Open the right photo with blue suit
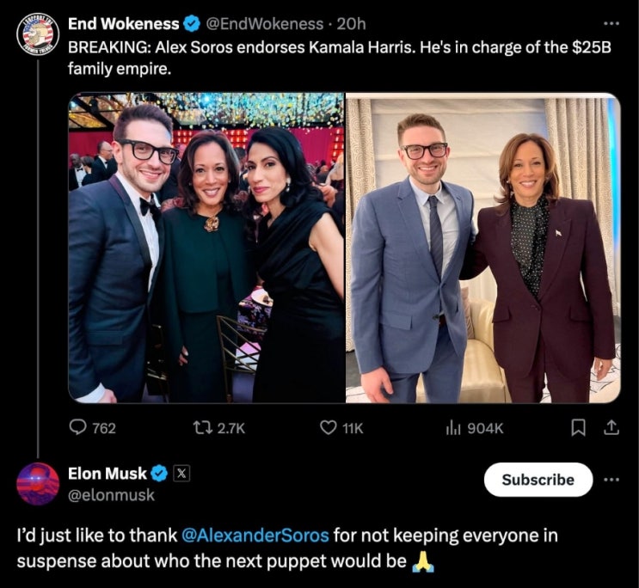This screenshot has width=639, height=588. click(x=482, y=248)
